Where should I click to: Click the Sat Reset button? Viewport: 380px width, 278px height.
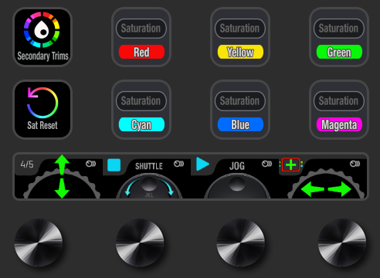[42, 110]
